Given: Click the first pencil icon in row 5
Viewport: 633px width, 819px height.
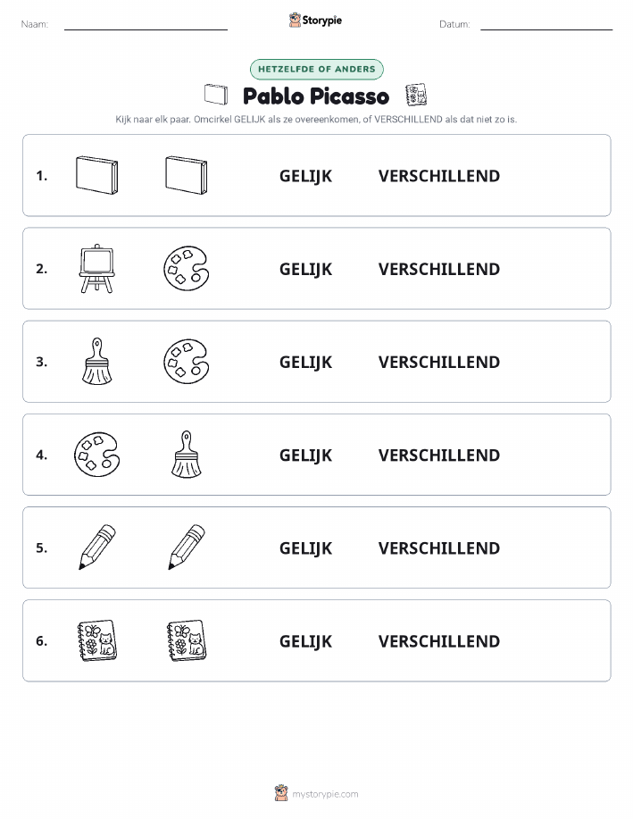Looking at the screenshot, I should (x=97, y=547).
